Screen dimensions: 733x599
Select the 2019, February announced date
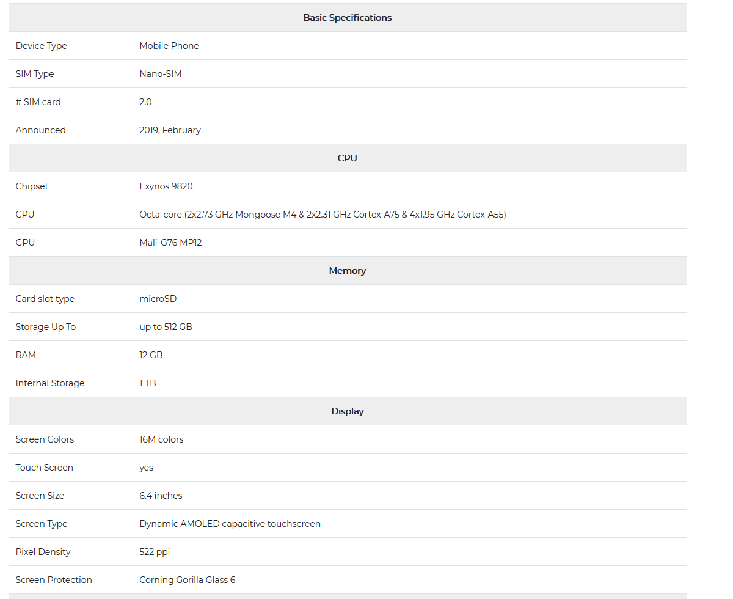coord(170,130)
